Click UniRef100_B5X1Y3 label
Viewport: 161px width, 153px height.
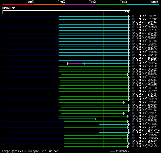click(144, 146)
